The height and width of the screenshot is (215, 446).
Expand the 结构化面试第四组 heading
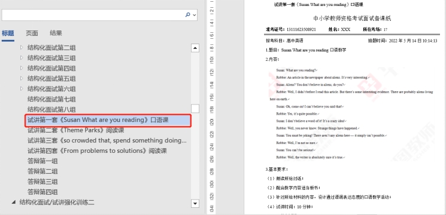pos(22,68)
